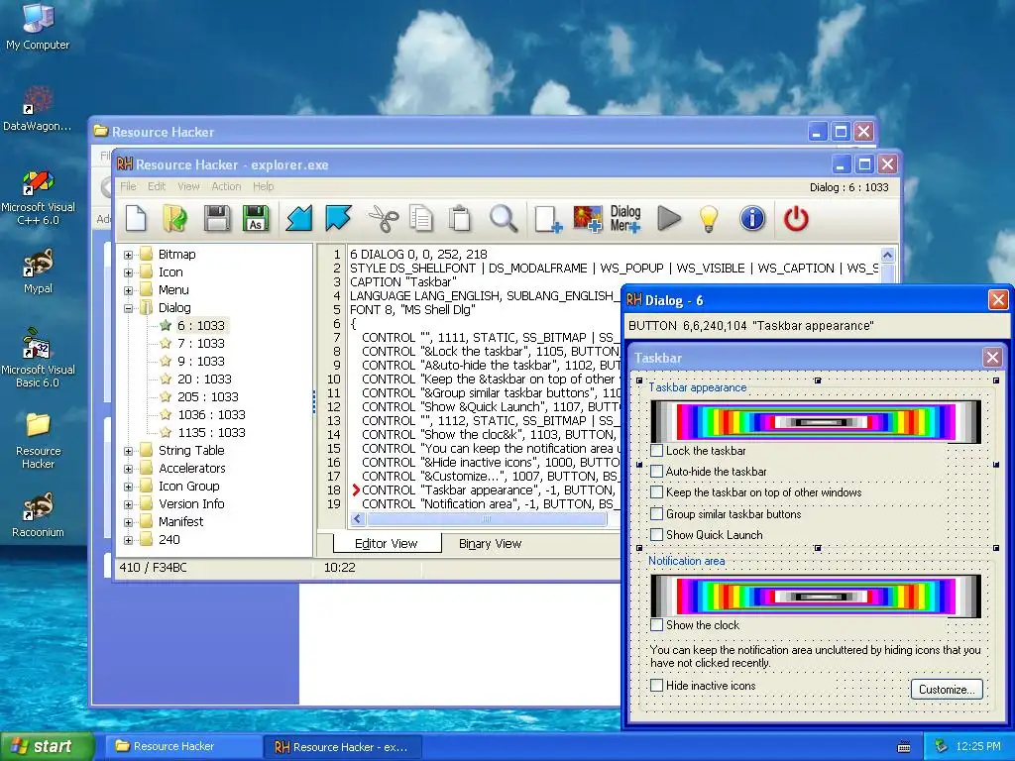Click the Save floppy disk icon
Screen dimensions: 1015x761
pos(217,218)
